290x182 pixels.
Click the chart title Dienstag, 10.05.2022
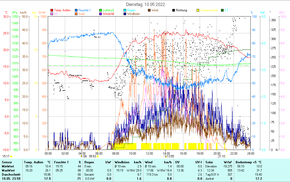[x=146, y=4]
